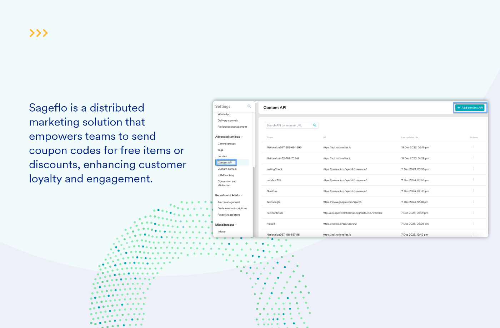This screenshot has width=500, height=328.
Task: Click the testingCheck pokeapi URL cell
Action: tap(345, 169)
